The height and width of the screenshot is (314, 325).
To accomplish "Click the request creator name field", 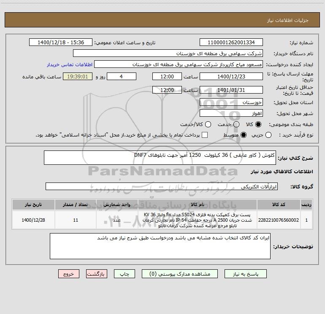I will 179,64.
